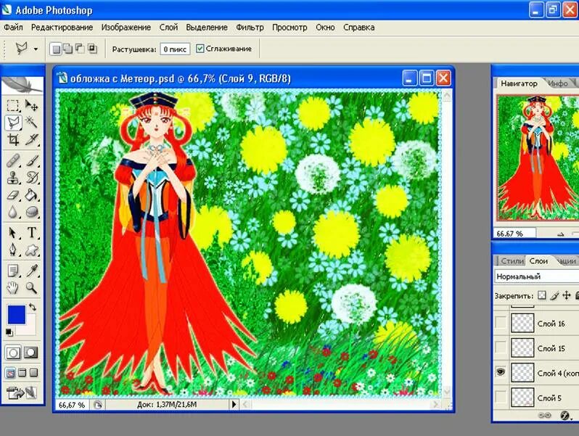The image size is (579, 436).
Task: Lock image pixels brush icon
Action: 554,295
